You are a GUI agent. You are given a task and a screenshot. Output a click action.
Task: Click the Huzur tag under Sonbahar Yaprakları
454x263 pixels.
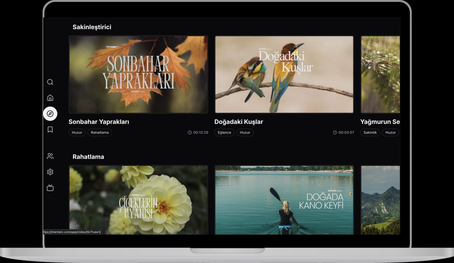77,132
